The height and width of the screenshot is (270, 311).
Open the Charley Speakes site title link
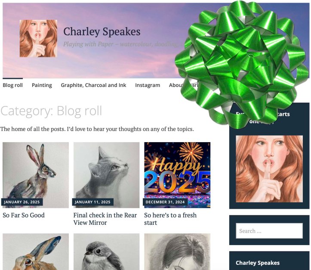[102, 32]
